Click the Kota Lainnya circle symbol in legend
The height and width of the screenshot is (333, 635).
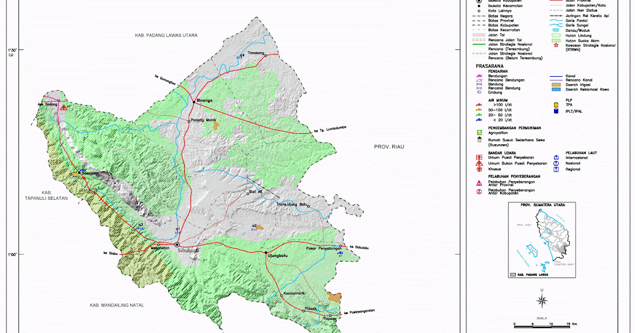pos(479,11)
